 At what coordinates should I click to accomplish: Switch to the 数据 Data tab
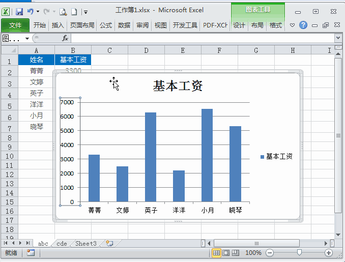point(124,25)
